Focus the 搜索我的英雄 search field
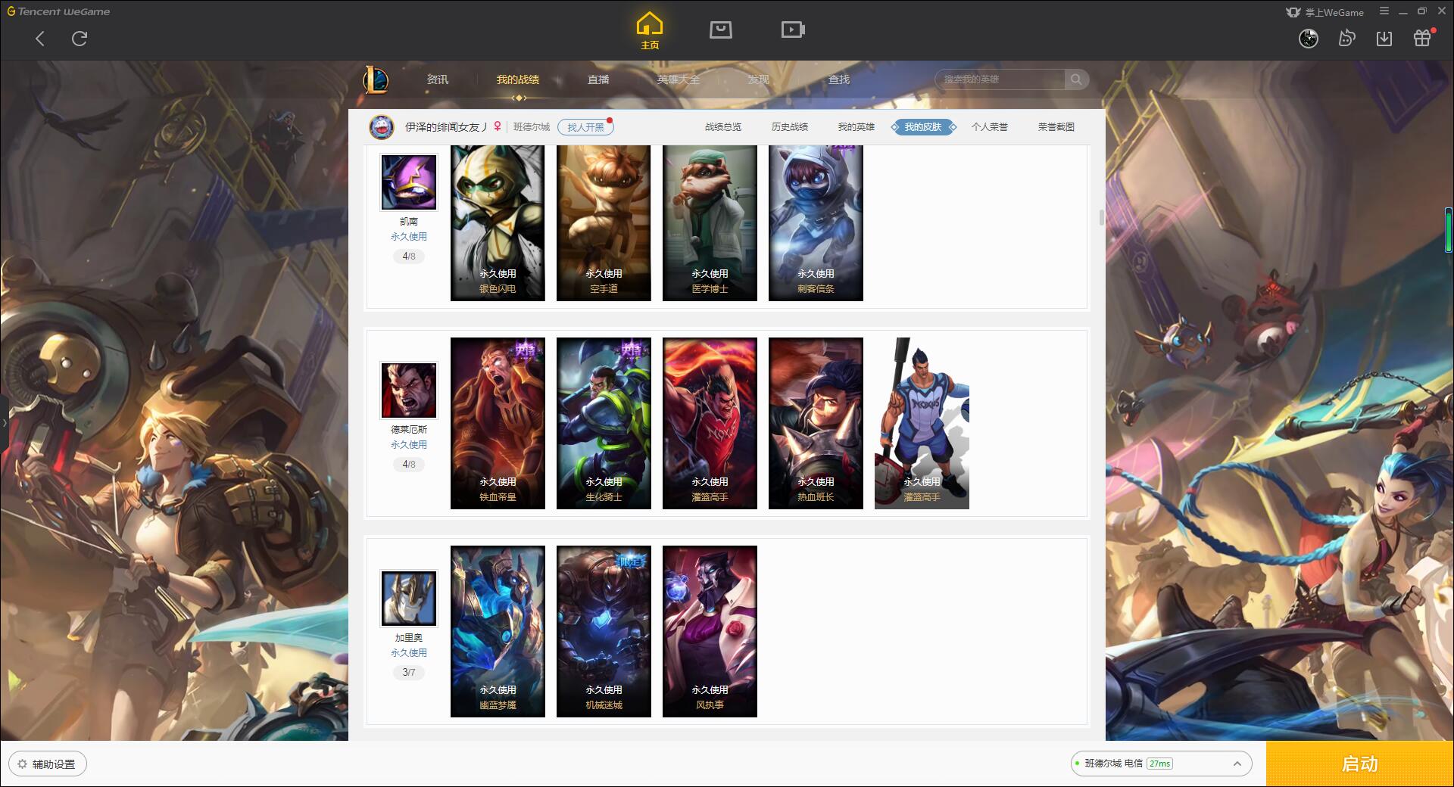Image resolution: width=1454 pixels, height=787 pixels. (1000, 79)
